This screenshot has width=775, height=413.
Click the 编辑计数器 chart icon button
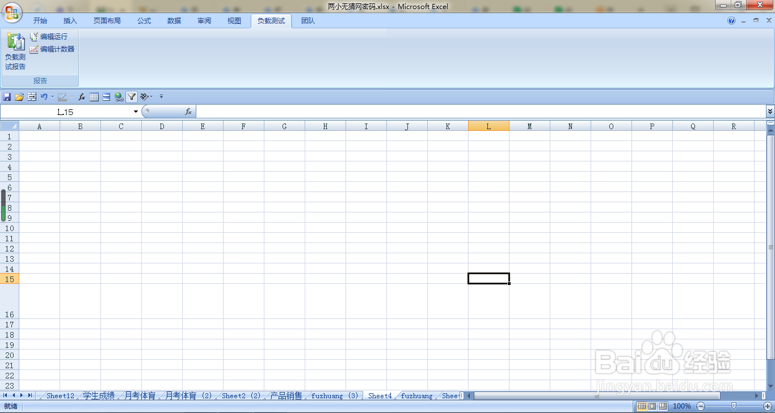[x=34, y=49]
